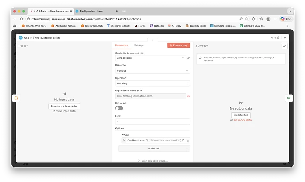305x182 pixels.
Task: Click the delete icon beside Where expression
Action: point(188,140)
